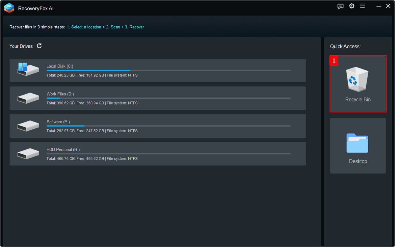The image size is (395, 247).
Task: Click the '1. Select a location' step text
Action: click(84, 27)
